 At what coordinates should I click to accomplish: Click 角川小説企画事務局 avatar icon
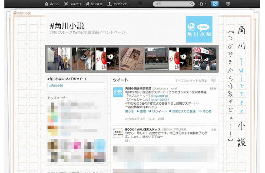coord(118,92)
